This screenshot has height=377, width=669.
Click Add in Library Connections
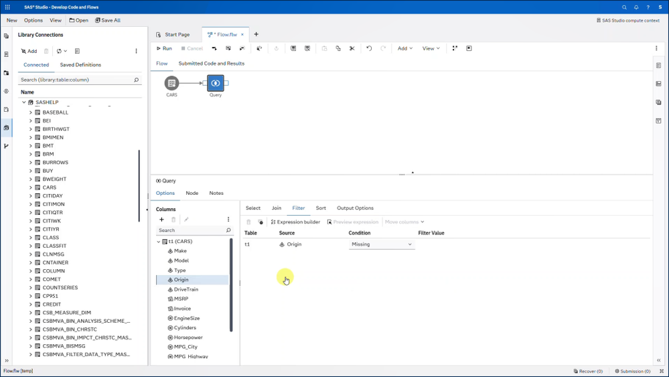(29, 51)
